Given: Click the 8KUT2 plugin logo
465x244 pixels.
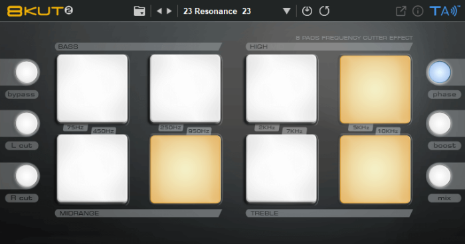Looking at the screenshot, I should 40,11.
